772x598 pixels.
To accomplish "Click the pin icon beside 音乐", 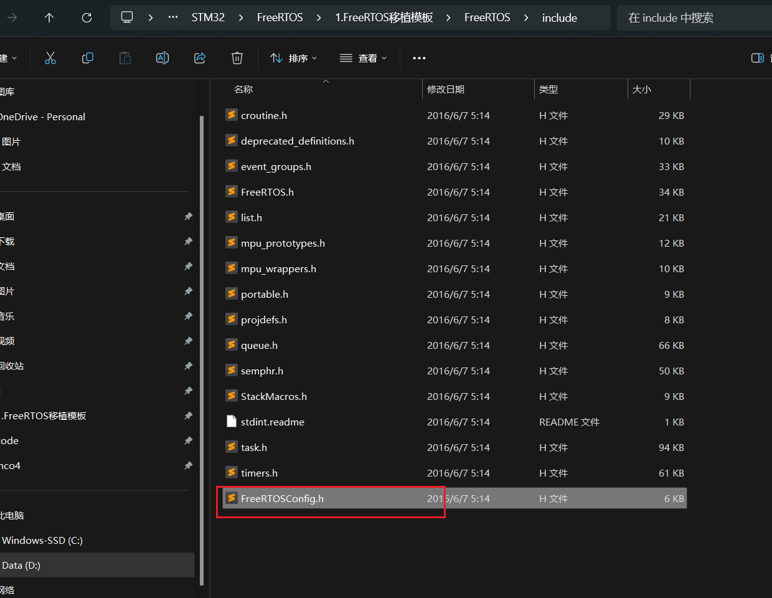I will 188,316.
